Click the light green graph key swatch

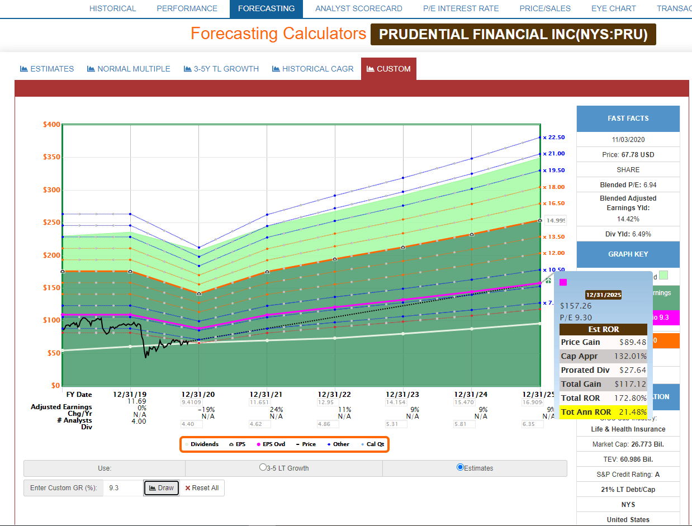663,275
